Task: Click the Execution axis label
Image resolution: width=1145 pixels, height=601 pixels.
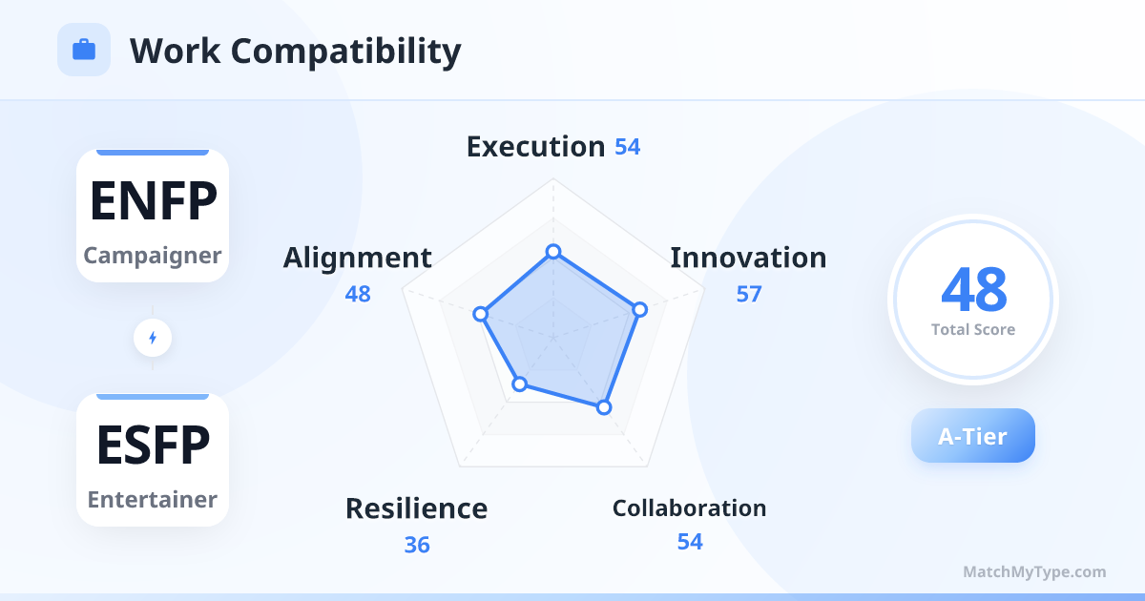Action: coord(535,147)
